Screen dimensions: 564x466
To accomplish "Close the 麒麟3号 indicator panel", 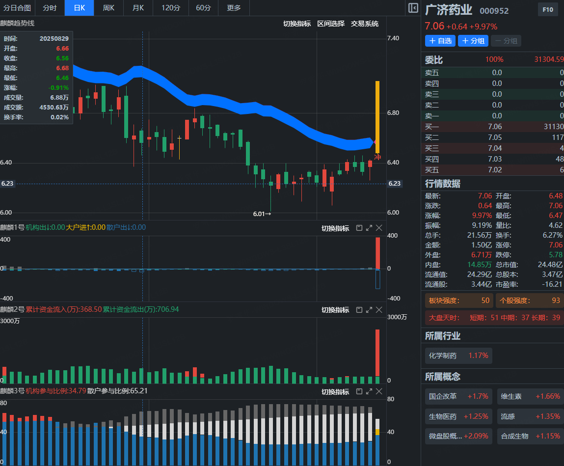I will point(379,391).
